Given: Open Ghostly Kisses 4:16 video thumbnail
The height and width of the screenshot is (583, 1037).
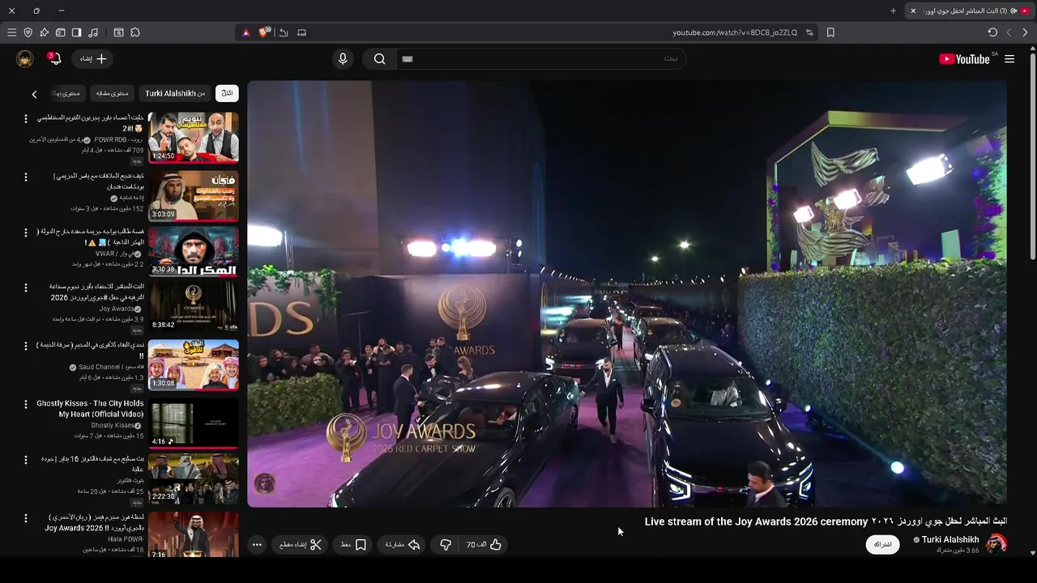Looking at the screenshot, I should (194, 423).
